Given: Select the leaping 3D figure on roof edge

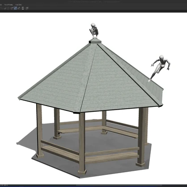Looking at the screenshot, I should pyautogui.click(x=160, y=68).
